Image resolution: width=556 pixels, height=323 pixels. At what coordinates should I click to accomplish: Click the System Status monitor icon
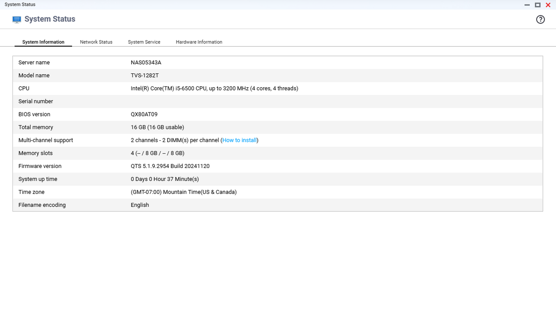pyautogui.click(x=17, y=19)
